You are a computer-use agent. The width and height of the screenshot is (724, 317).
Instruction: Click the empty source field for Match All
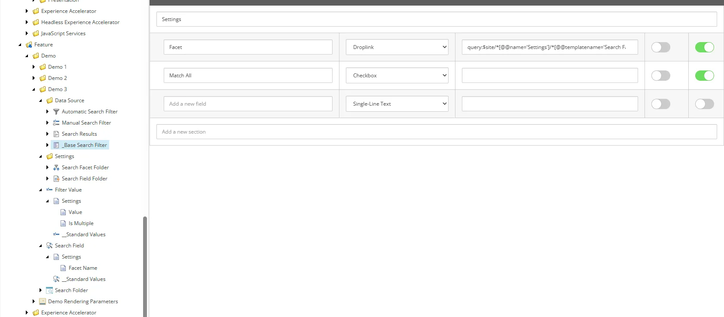coord(550,76)
